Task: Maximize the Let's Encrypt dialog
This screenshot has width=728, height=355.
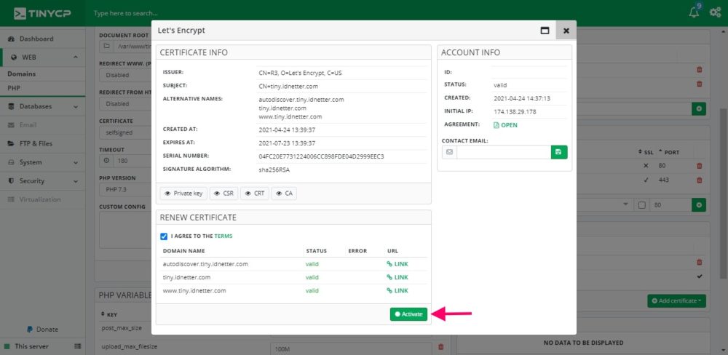Action: point(545,30)
